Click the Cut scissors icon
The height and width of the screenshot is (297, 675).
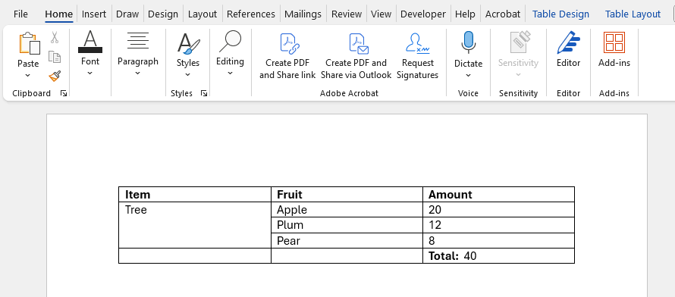click(x=55, y=37)
